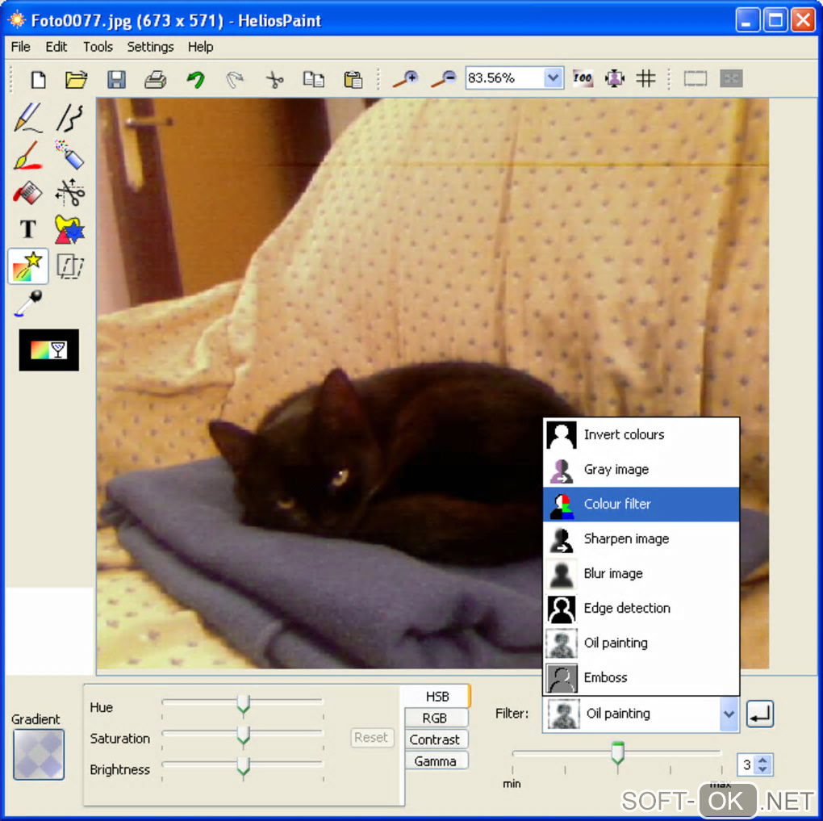Choose Oil painting in filter list
Viewport: 823px width, 821px height.
pos(641,643)
